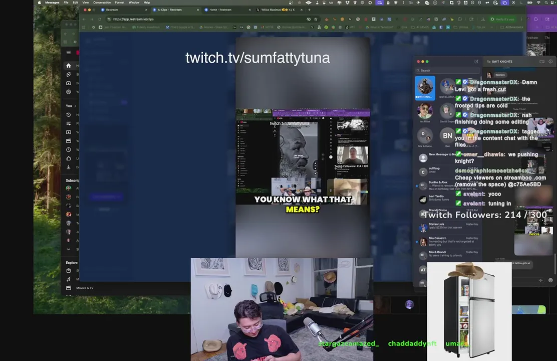Open the Levi Tardio conversation
Image resolution: width=557 pixels, height=361 pixels.
click(x=448, y=199)
